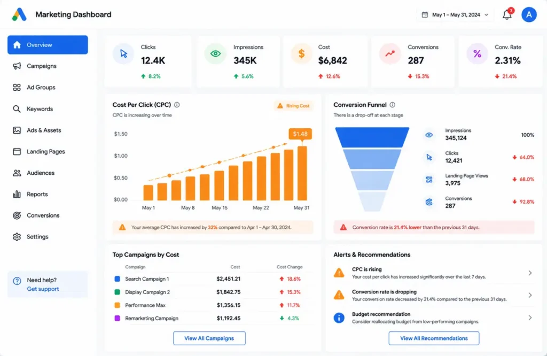Click Display Campaign 2 name
The height and width of the screenshot is (356, 547).
coord(147,292)
